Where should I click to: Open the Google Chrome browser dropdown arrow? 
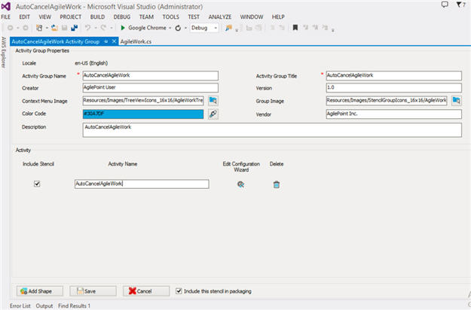(170, 28)
